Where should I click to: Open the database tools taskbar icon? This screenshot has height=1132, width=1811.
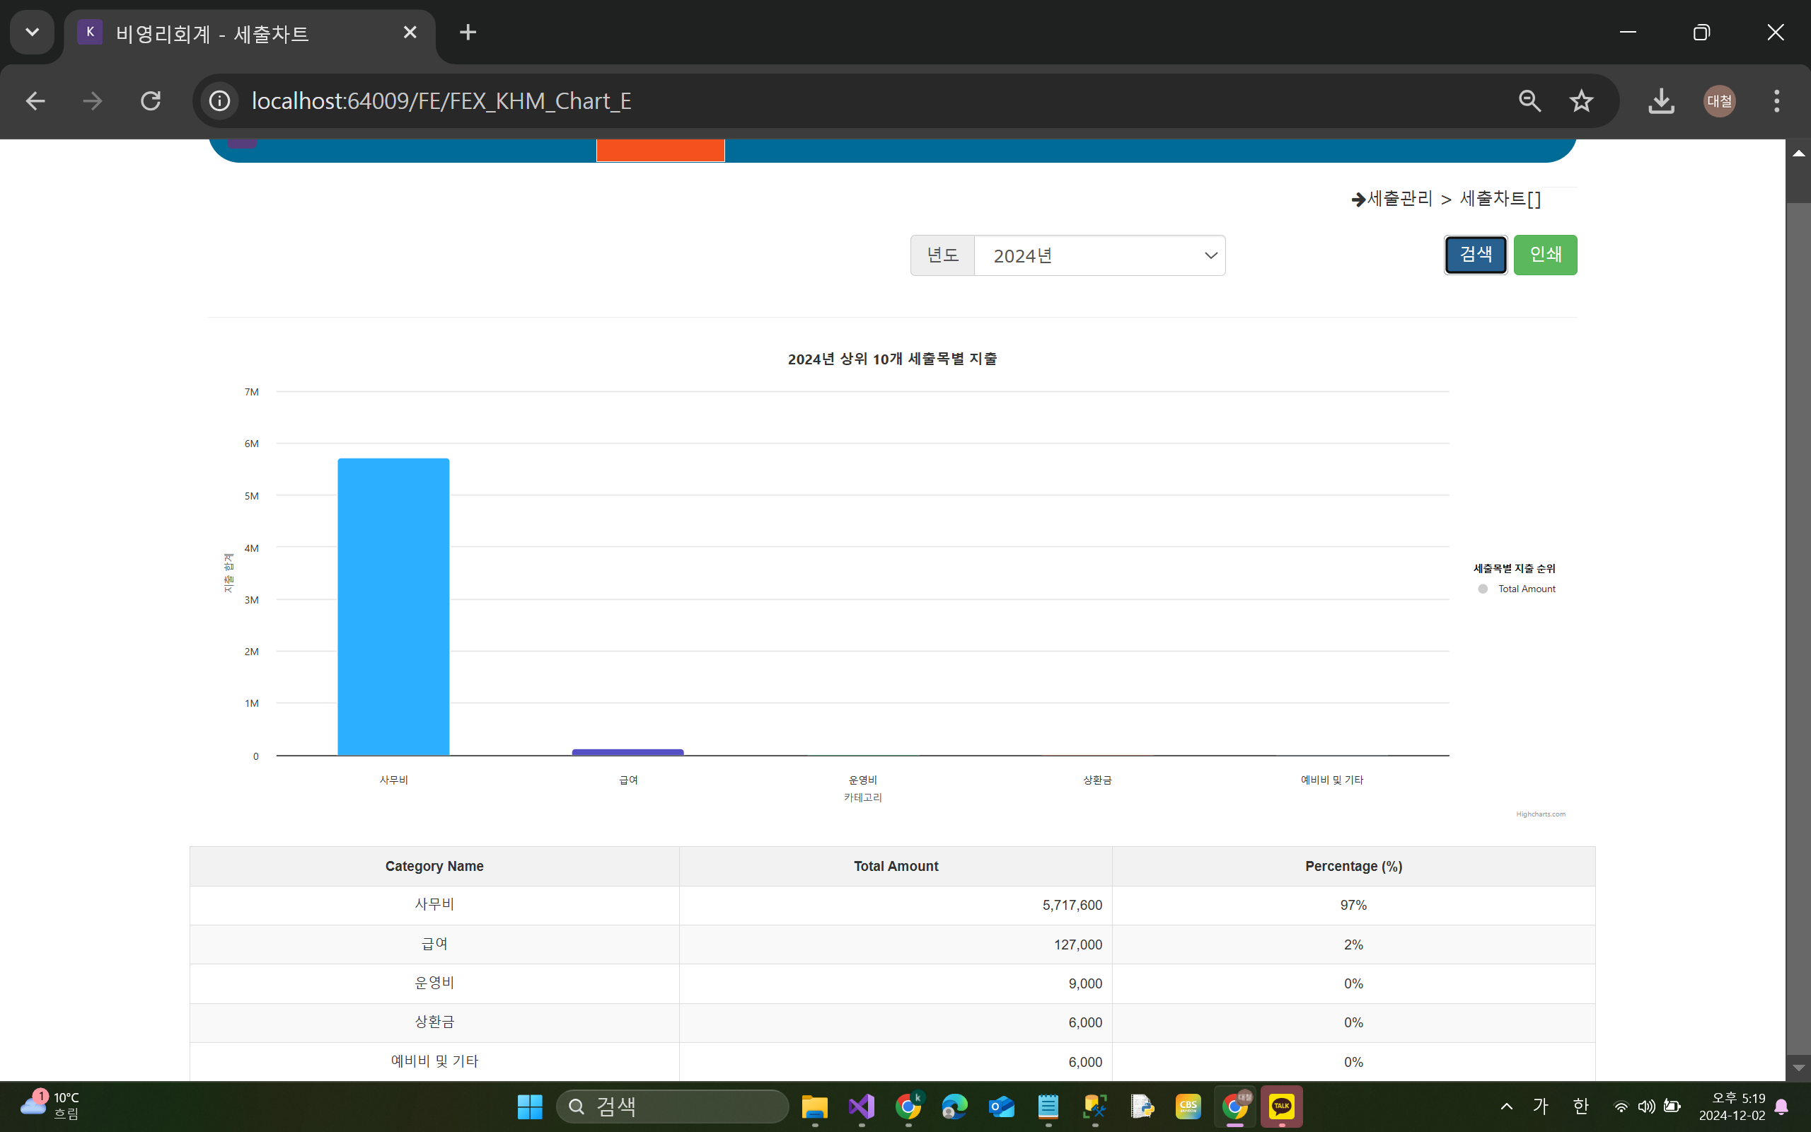1095,1107
